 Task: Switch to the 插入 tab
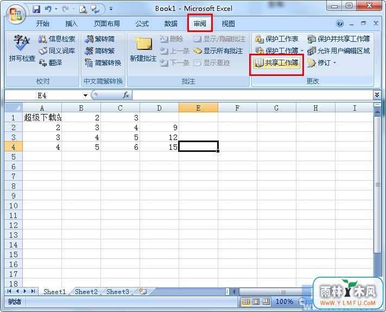click(72, 24)
